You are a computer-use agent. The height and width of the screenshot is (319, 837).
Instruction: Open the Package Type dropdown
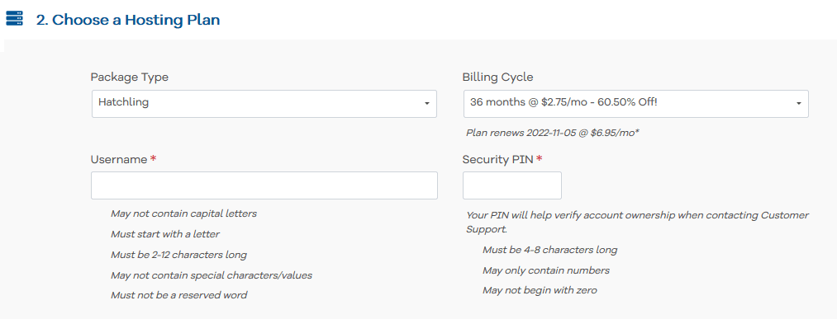click(264, 103)
